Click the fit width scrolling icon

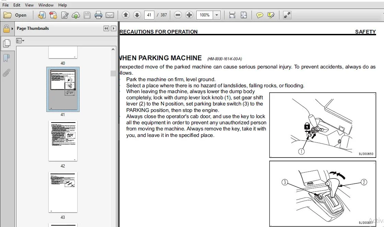click(232, 15)
